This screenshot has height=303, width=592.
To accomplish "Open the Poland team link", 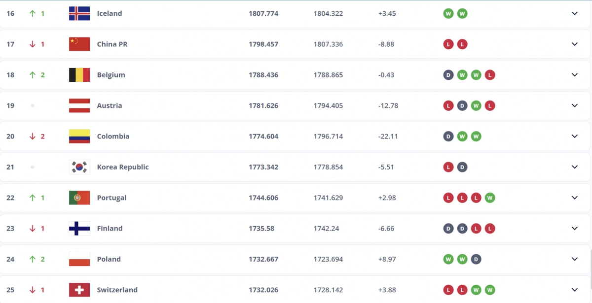I will (109, 259).
